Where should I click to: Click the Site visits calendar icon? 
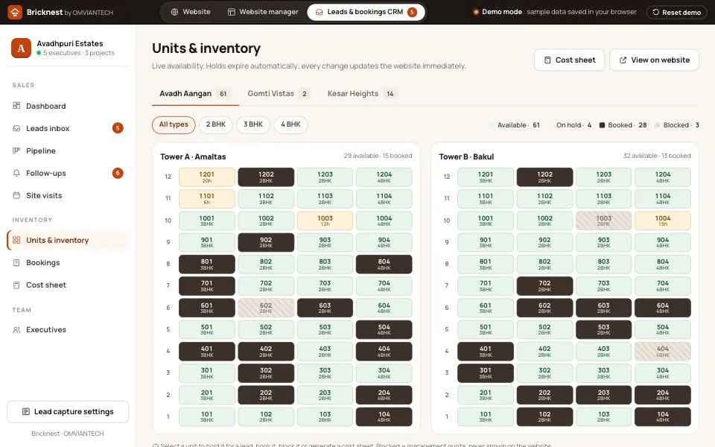point(16,195)
